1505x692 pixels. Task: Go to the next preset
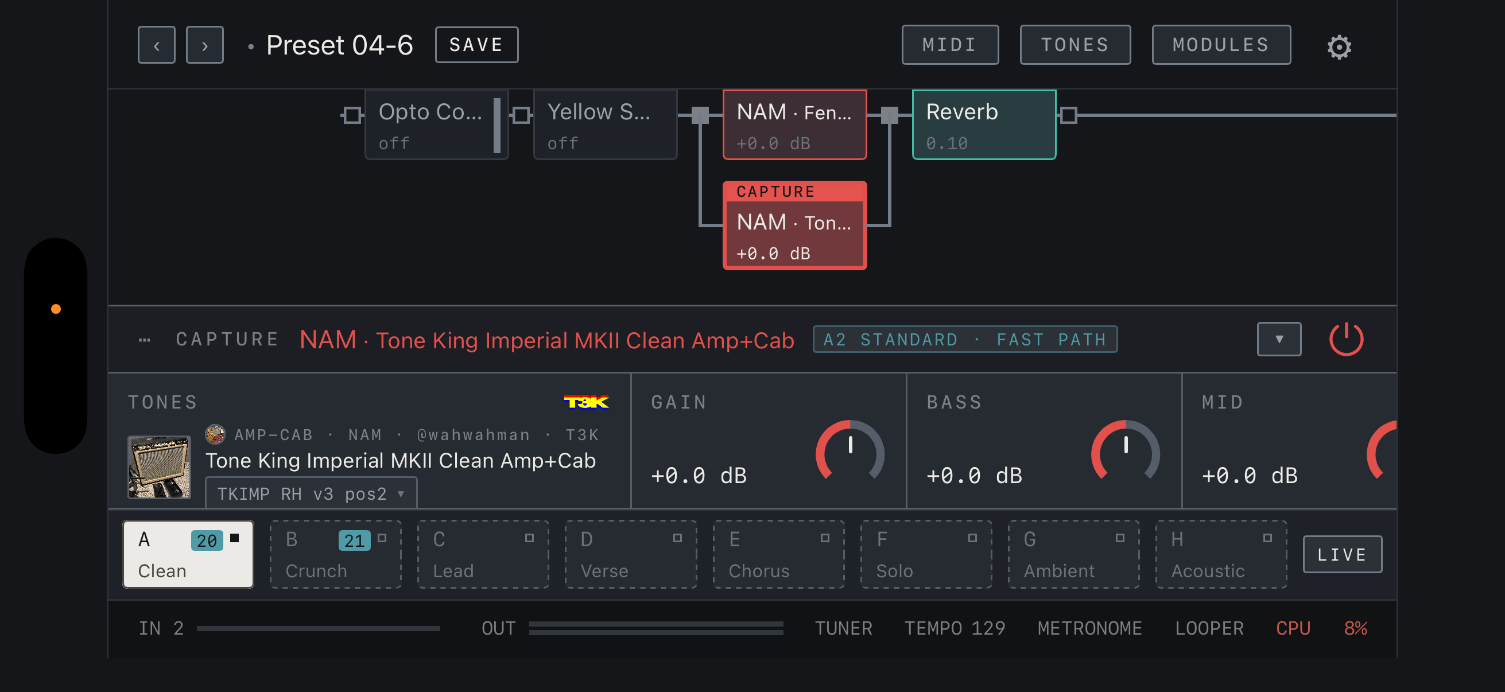[x=204, y=45]
